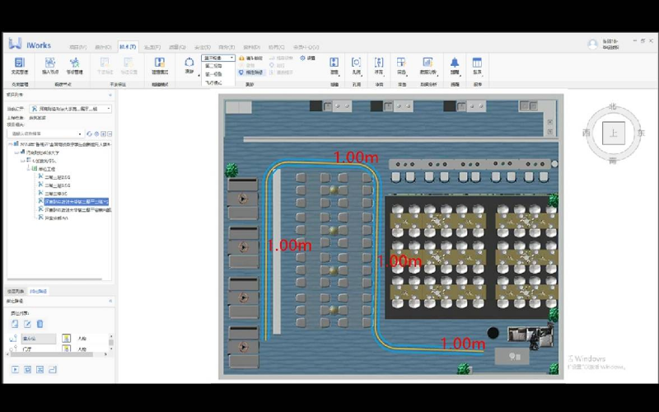The width and height of the screenshot is (659, 412).
Task: Collapse all tree nodes with minus icon
Action: tap(110, 133)
